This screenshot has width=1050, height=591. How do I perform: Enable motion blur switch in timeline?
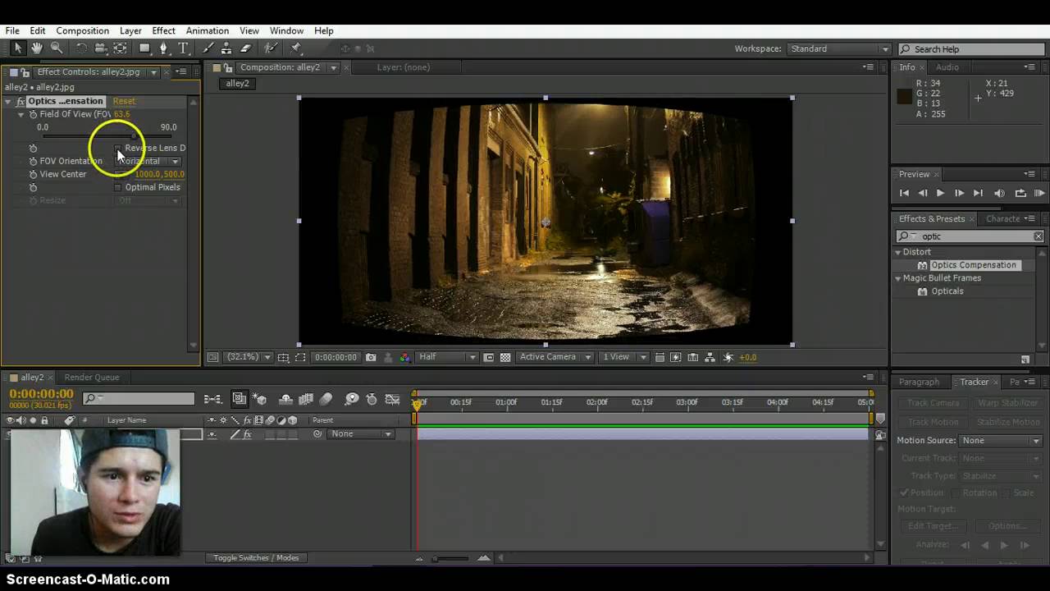click(326, 399)
